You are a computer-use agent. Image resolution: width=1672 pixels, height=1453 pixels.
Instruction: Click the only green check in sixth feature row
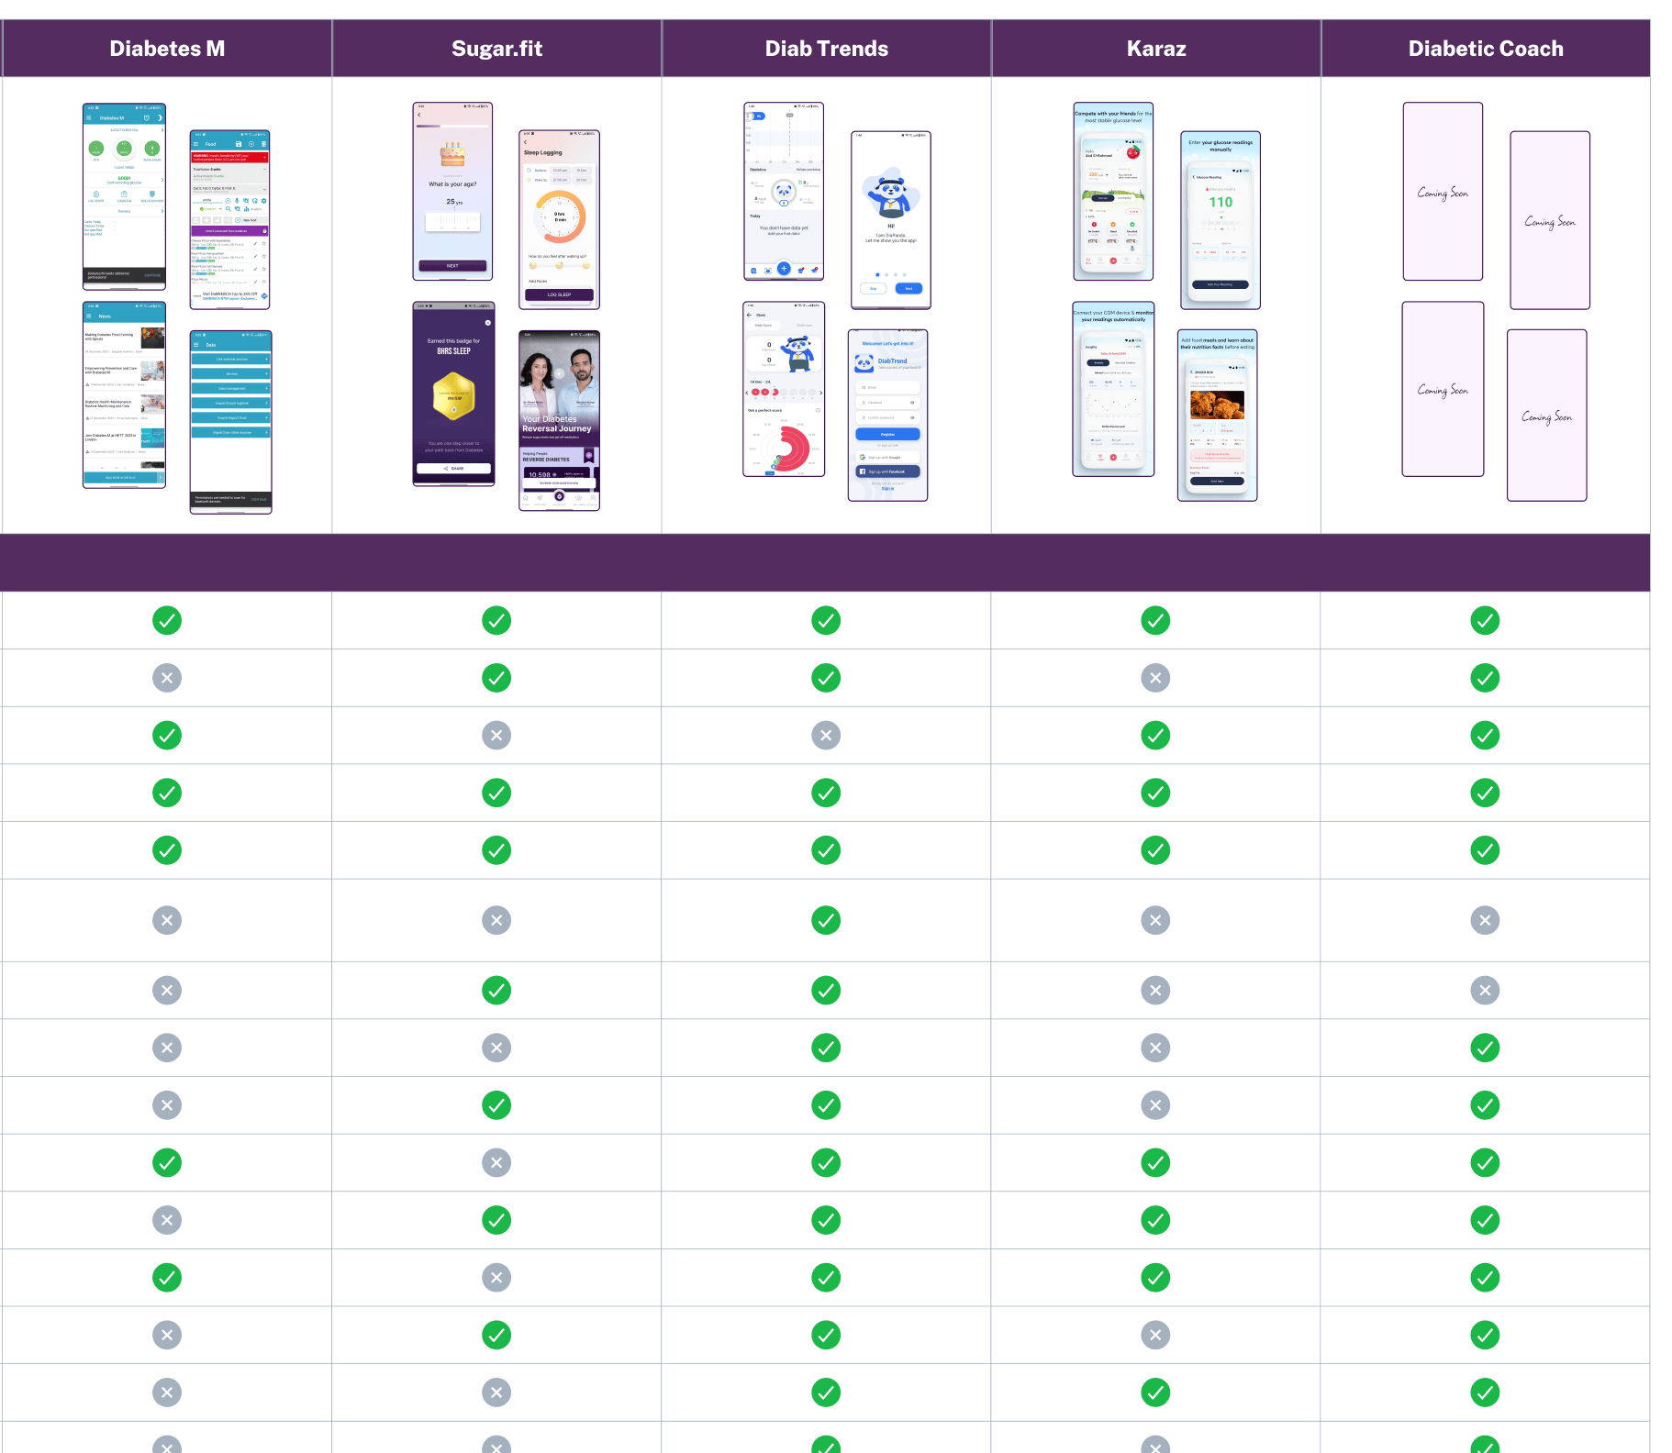point(826,920)
